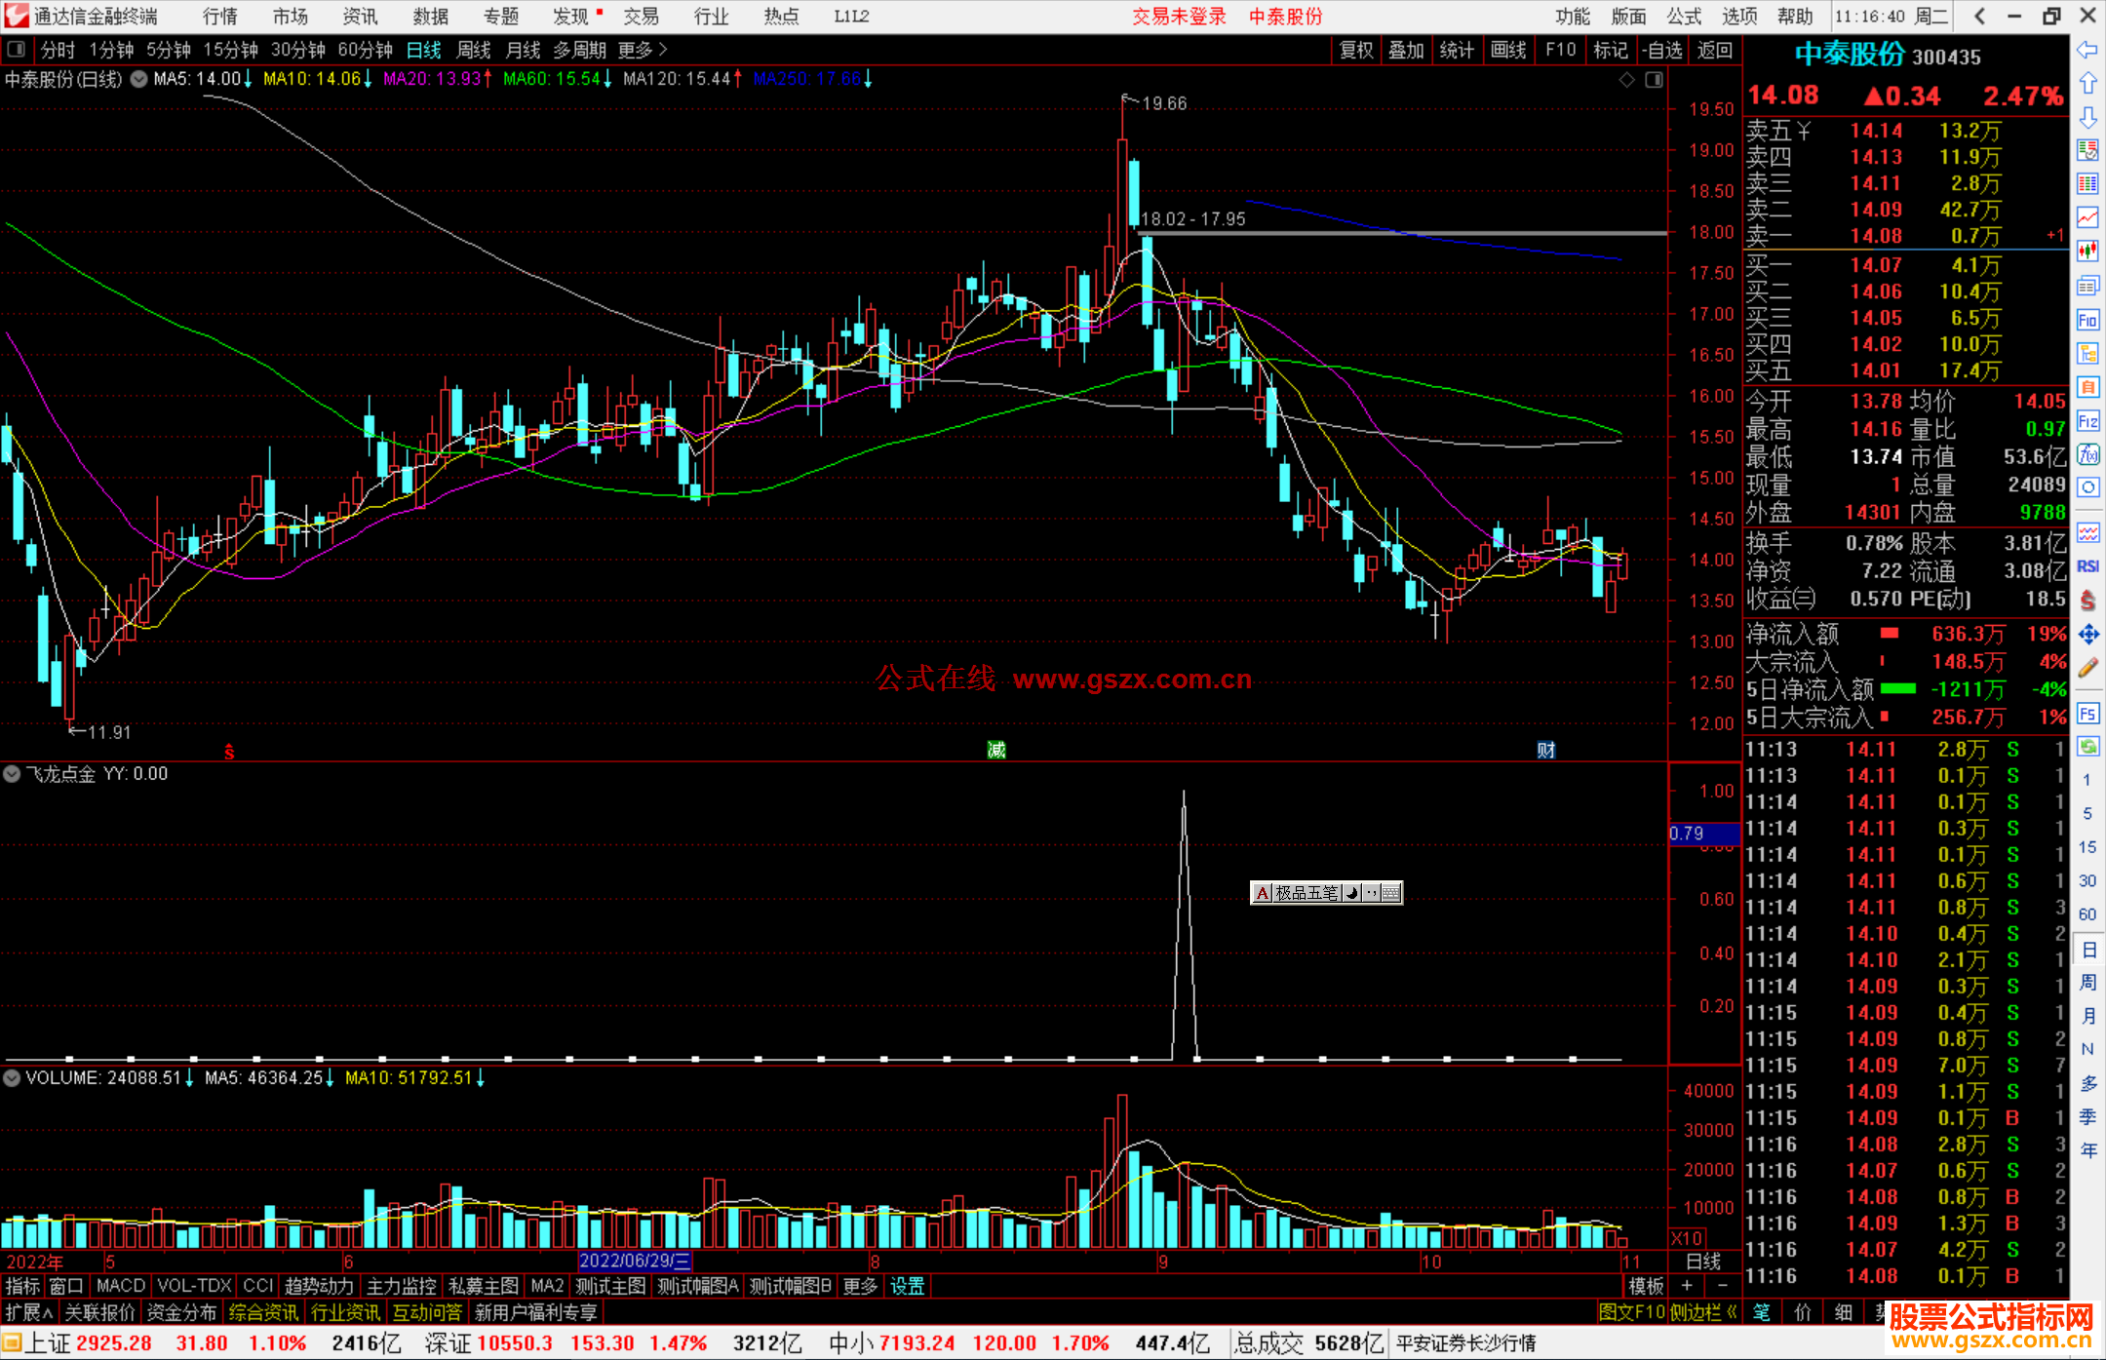Click the previous stock arrow in title bar

pyautogui.click(x=1979, y=17)
